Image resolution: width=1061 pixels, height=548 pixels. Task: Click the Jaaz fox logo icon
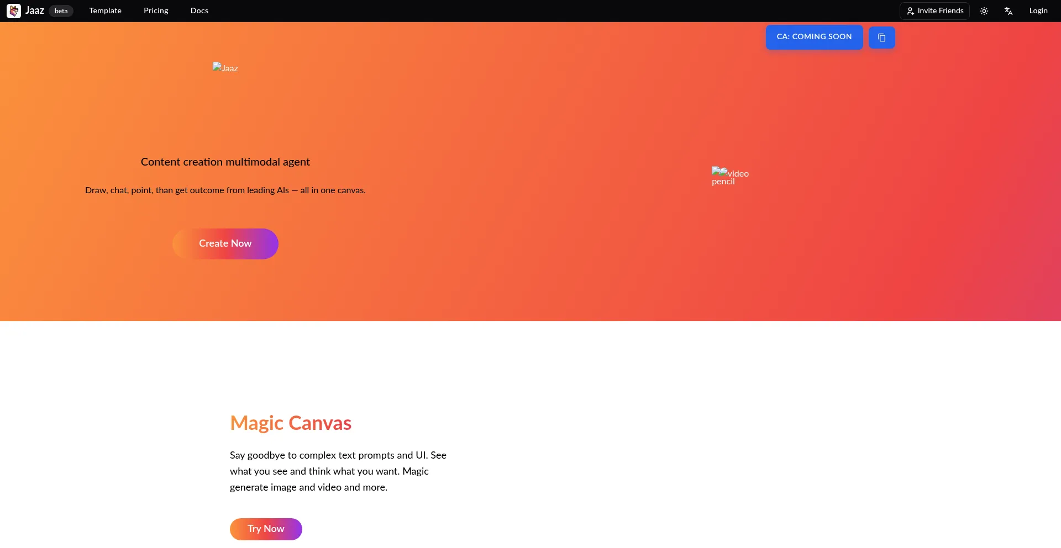pos(14,11)
